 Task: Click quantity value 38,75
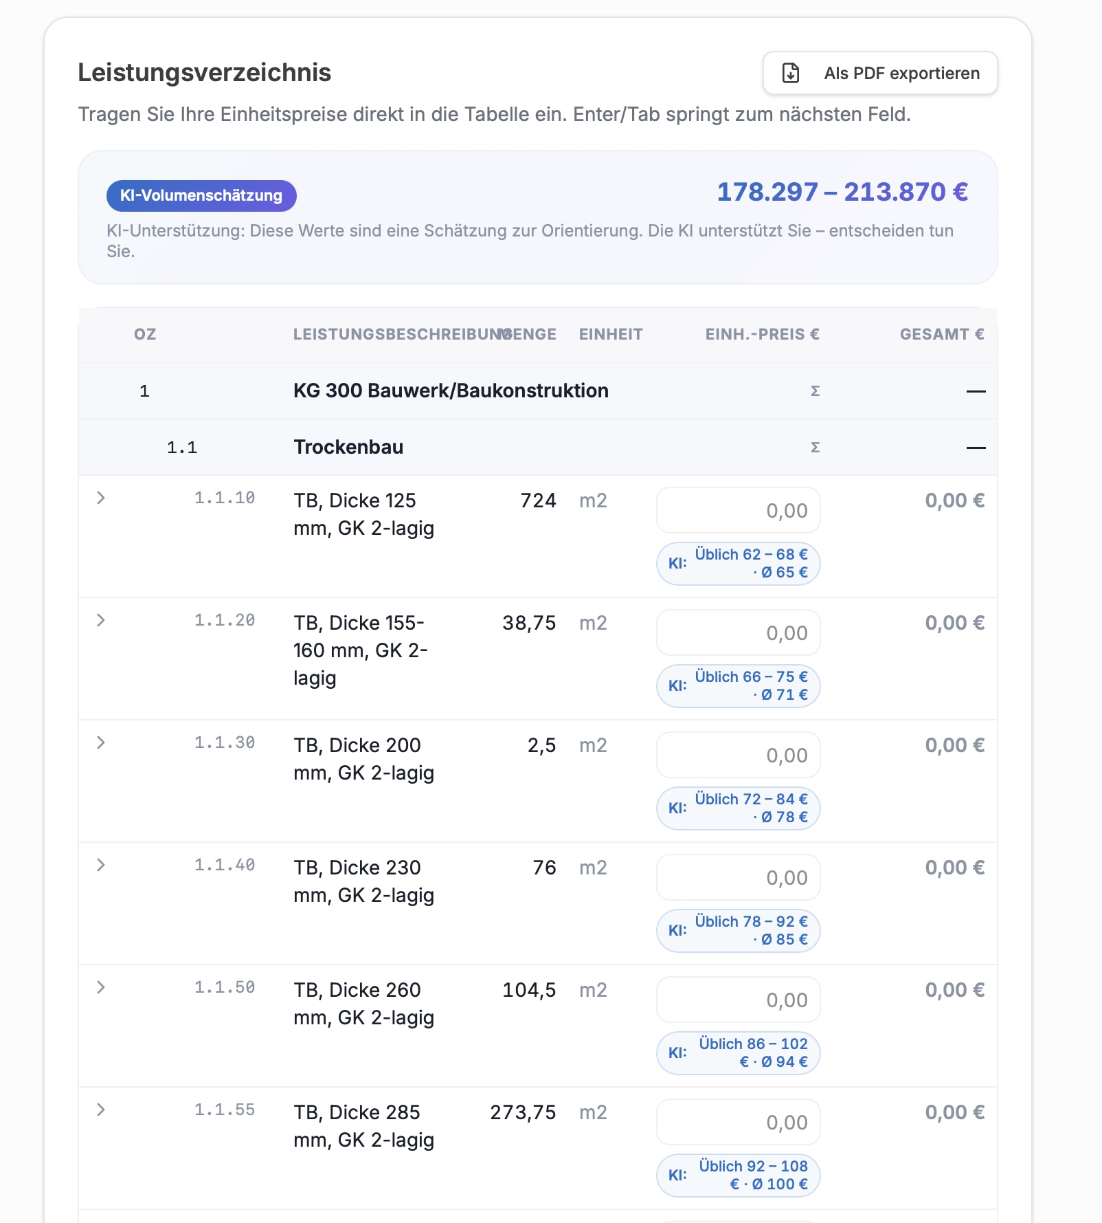tap(529, 623)
